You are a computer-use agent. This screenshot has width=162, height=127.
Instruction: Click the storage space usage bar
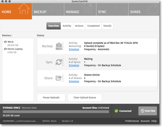56,112
